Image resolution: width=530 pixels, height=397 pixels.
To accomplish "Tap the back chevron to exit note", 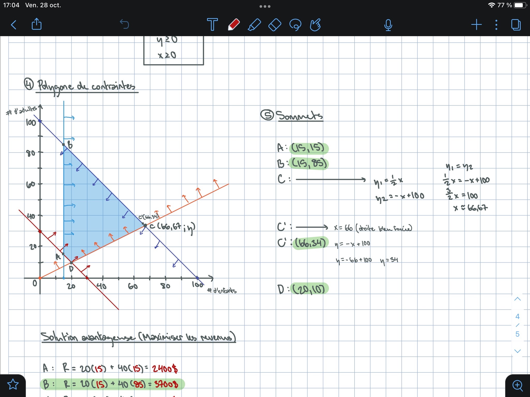I will (x=14, y=25).
